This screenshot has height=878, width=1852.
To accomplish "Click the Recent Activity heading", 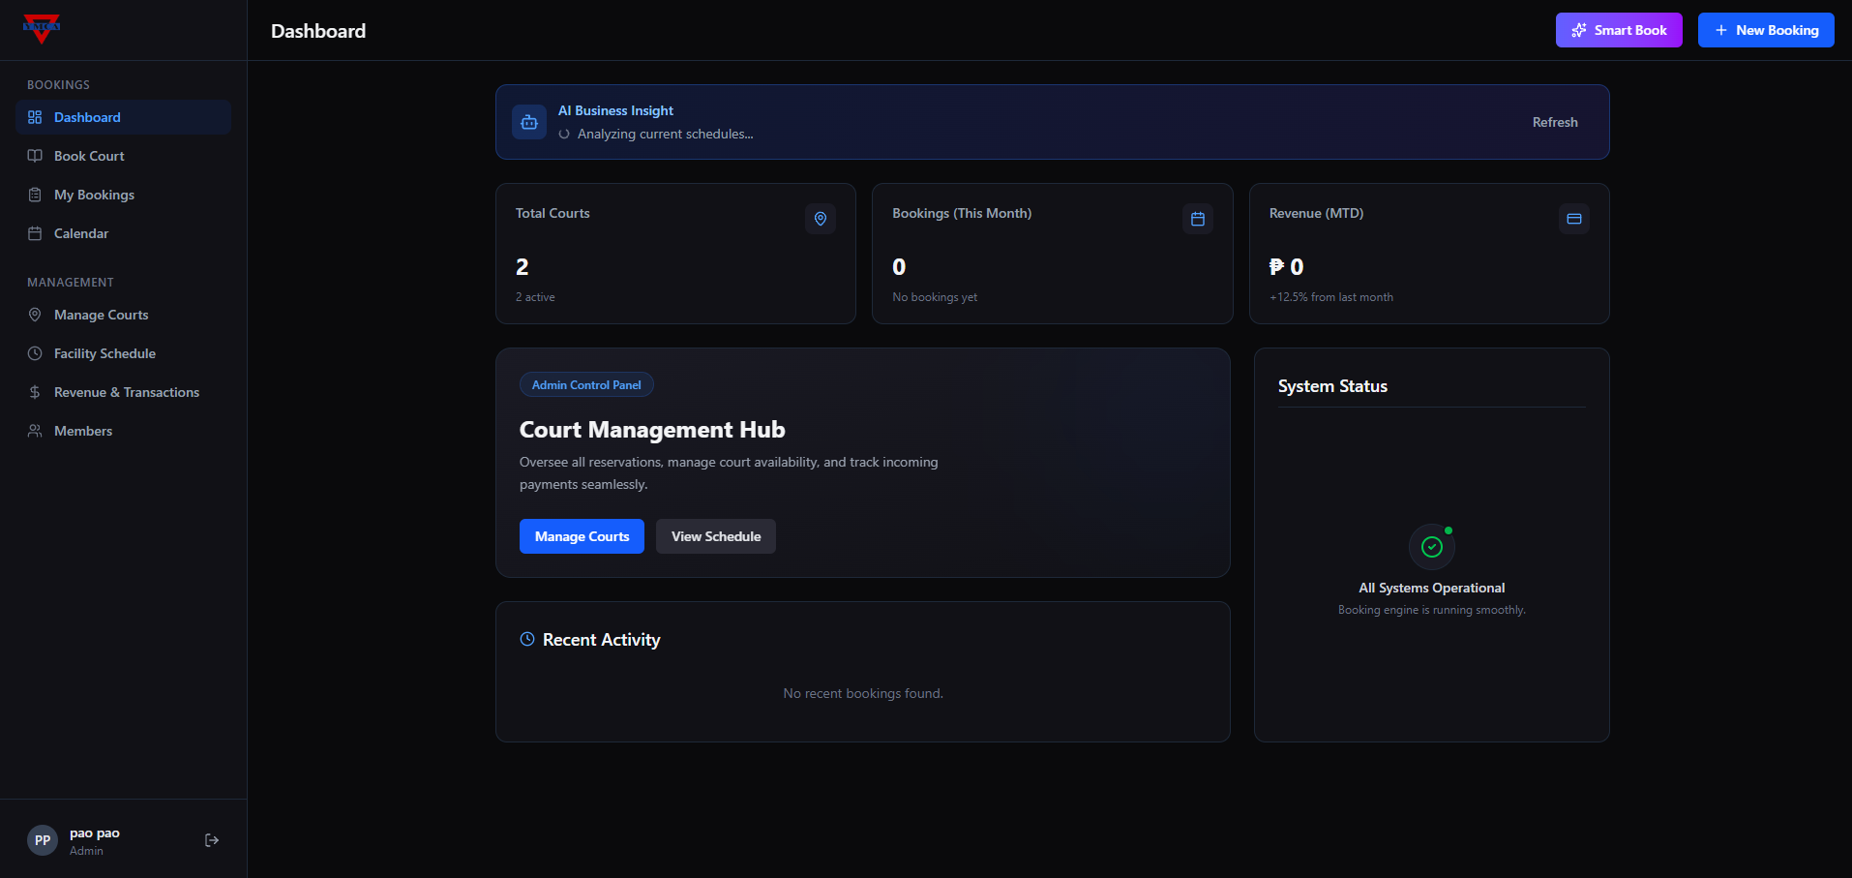I will coord(602,640).
